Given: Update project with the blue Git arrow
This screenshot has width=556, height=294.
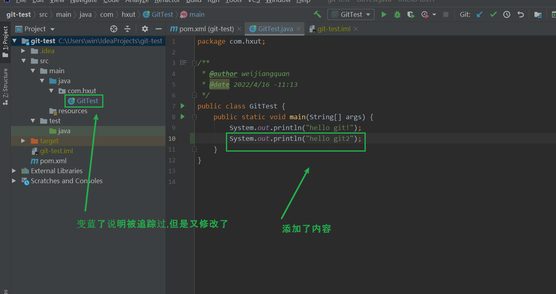Looking at the screenshot, I should tap(480, 14).
